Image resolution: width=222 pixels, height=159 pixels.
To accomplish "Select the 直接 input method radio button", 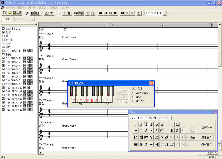I will [x=133, y=97].
